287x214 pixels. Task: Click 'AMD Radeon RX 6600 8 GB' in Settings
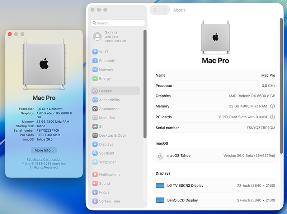tap(252, 96)
